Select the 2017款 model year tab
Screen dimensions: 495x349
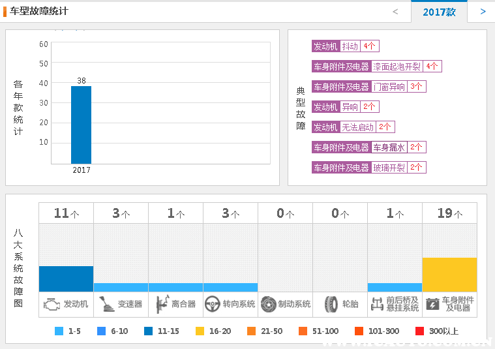(439, 12)
